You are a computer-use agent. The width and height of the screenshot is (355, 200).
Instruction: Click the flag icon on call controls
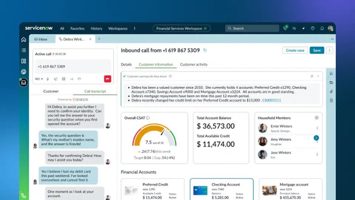coord(79,79)
